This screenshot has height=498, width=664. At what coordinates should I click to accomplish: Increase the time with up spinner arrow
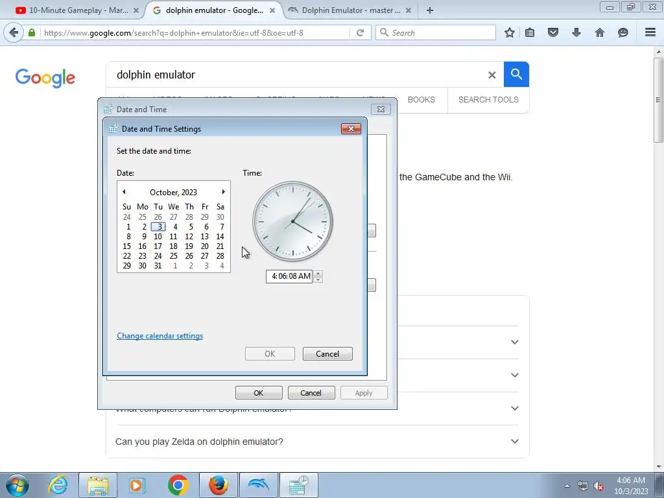tap(318, 273)
